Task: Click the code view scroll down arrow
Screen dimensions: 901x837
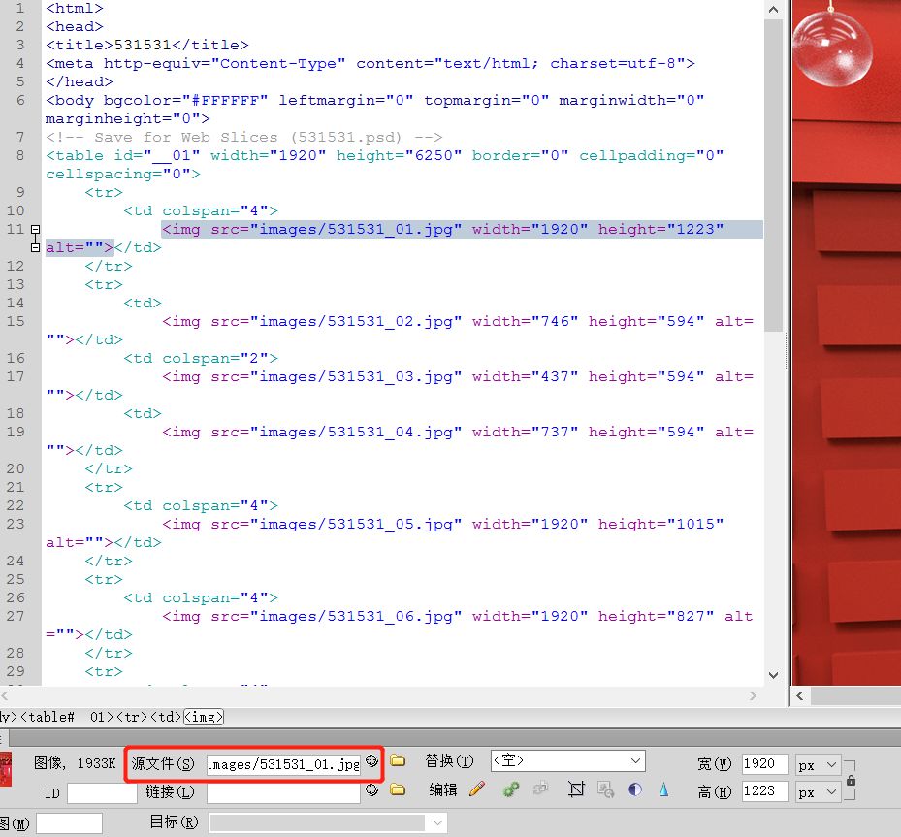Action: 773,675
